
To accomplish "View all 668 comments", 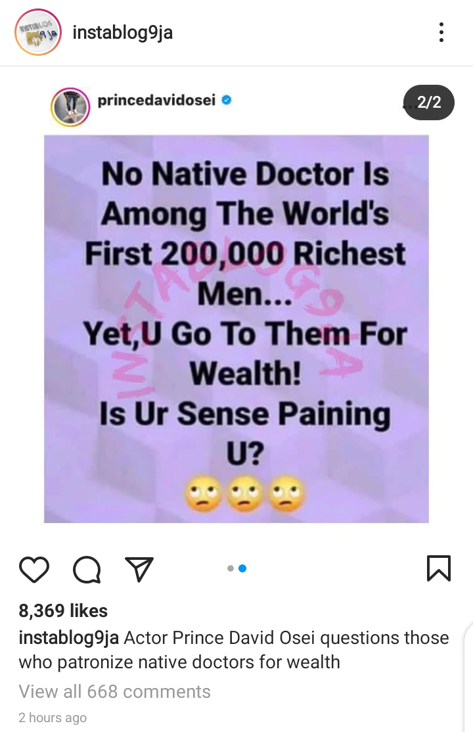I will pos(115,691).
